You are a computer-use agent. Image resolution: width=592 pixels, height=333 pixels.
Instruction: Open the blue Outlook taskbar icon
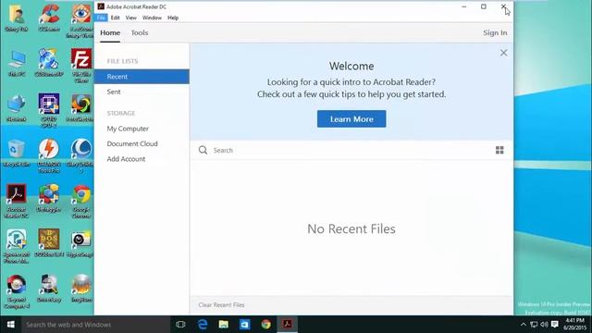click(244, 325)
